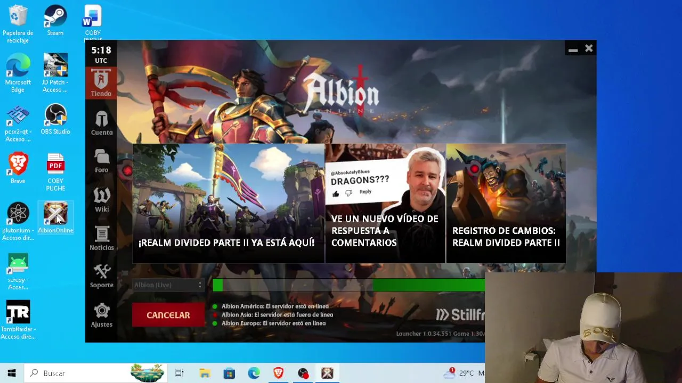The height and width of the screenshot is (383, 682).
Task: Open the Noticias news section
Action: coord(101,238)
